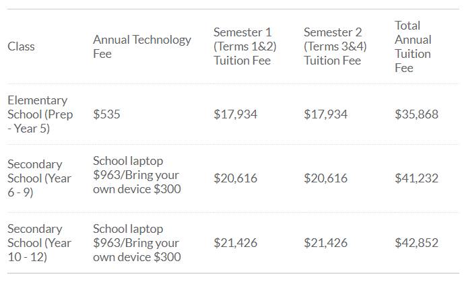Select Year 6 - 9 Semester 2 fee $20,616

(325, 178)
